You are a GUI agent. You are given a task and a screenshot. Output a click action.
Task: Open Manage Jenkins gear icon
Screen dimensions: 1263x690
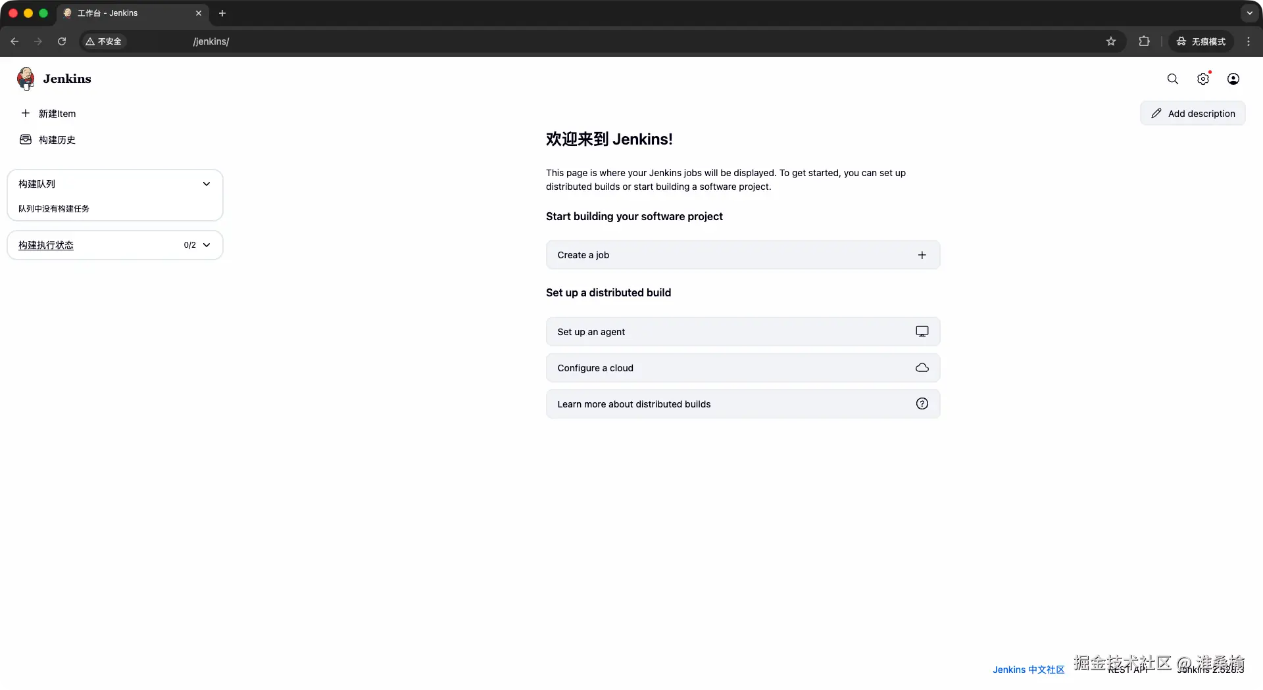1203,79
